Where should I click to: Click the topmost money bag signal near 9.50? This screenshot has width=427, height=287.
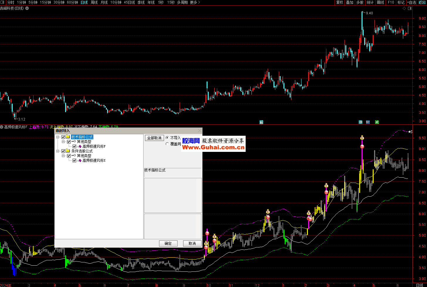click(x=362, y=137)
